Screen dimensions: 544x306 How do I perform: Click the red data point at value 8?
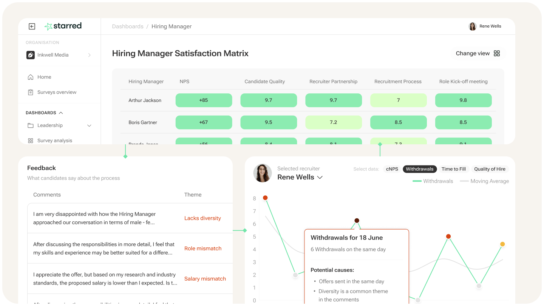coord(265,198)
